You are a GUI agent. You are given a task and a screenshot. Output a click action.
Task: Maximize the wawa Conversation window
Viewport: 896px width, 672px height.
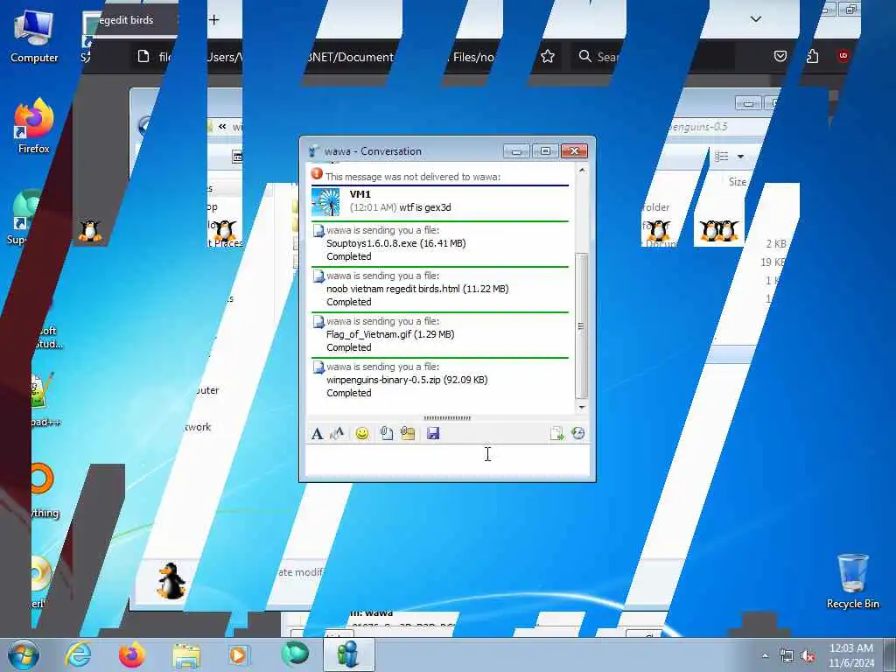pyautogui.click(x=545, y=151)
